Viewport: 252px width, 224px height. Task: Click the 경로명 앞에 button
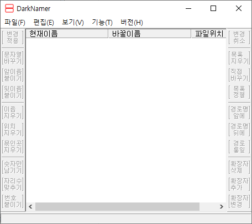[239, 113]
